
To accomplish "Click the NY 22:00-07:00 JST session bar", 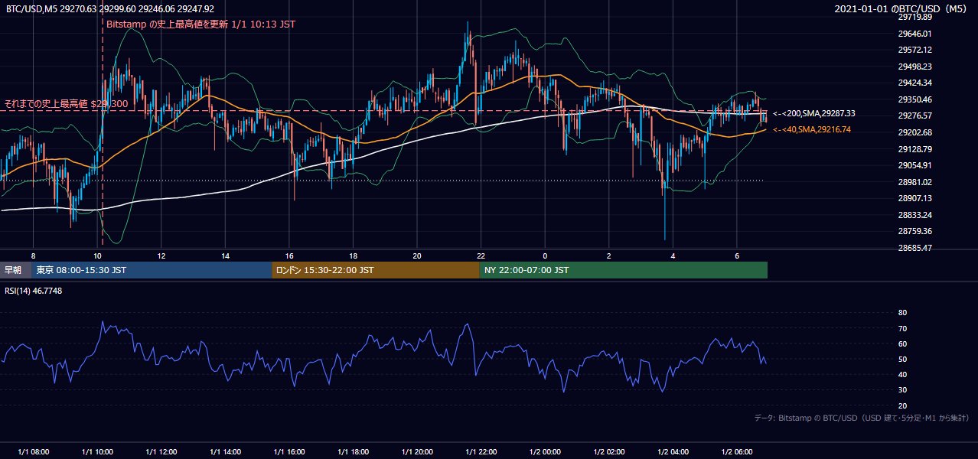I will click(x=623, y=270).
